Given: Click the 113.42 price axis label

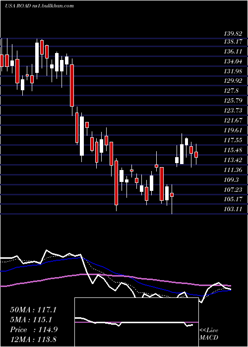Looking at the screenshot, I should tap(233, 160).
